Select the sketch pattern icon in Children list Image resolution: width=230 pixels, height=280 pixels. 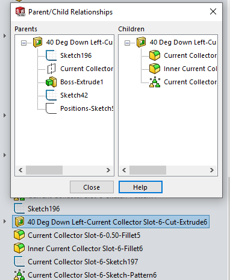point(155,82)
